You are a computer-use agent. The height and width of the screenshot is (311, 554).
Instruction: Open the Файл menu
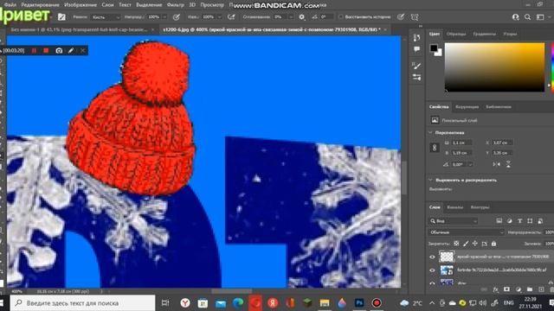point(10,5)
